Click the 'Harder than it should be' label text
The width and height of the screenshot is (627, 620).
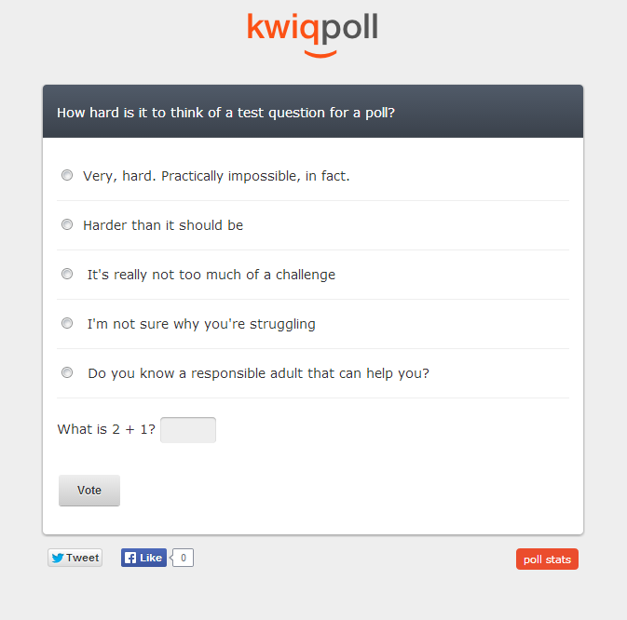click(x=163, y=225)
